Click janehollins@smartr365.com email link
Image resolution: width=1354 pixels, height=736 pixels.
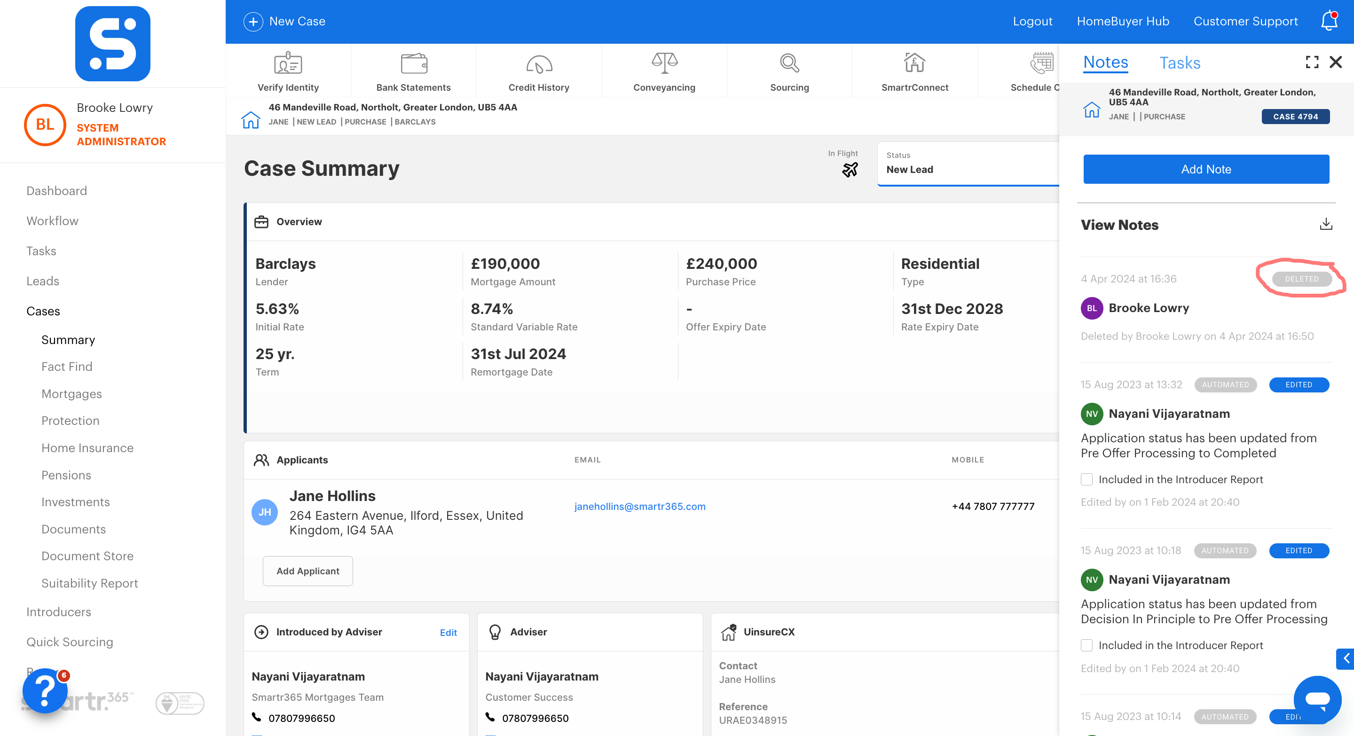(640, 507)
